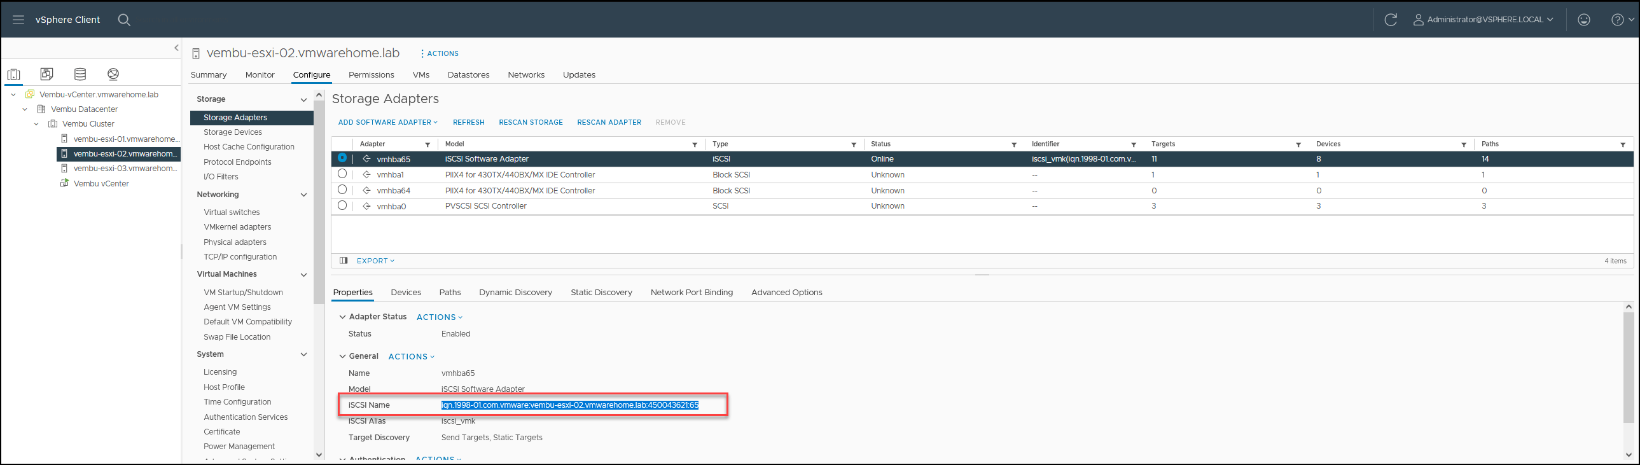Open General Actions dropdown
The height and width of the screenshot is (465, 1640).
412,357
